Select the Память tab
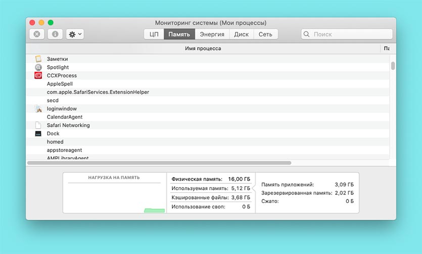422x254 pixels. coord(179,34)
